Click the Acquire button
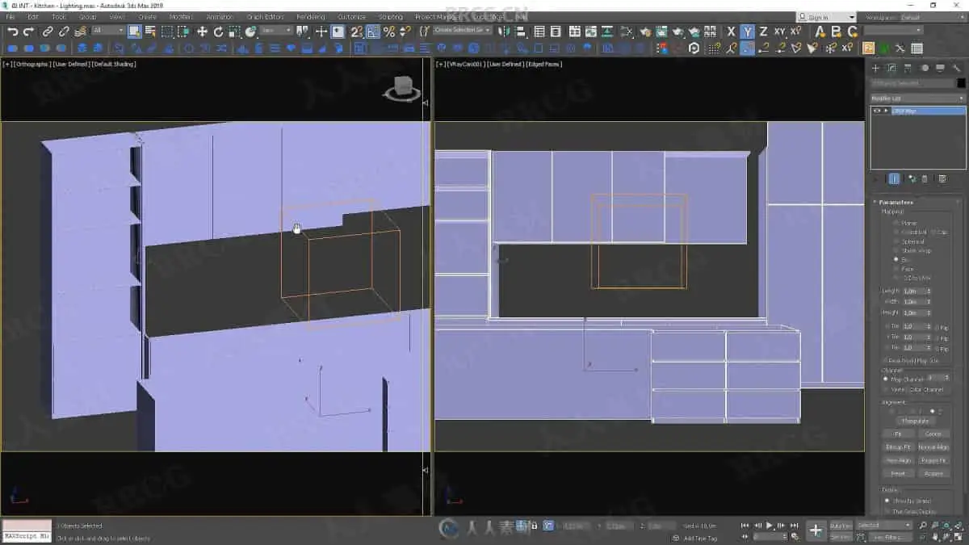Image resolution: width=969 pixels, height=545 pixels. 933,473
